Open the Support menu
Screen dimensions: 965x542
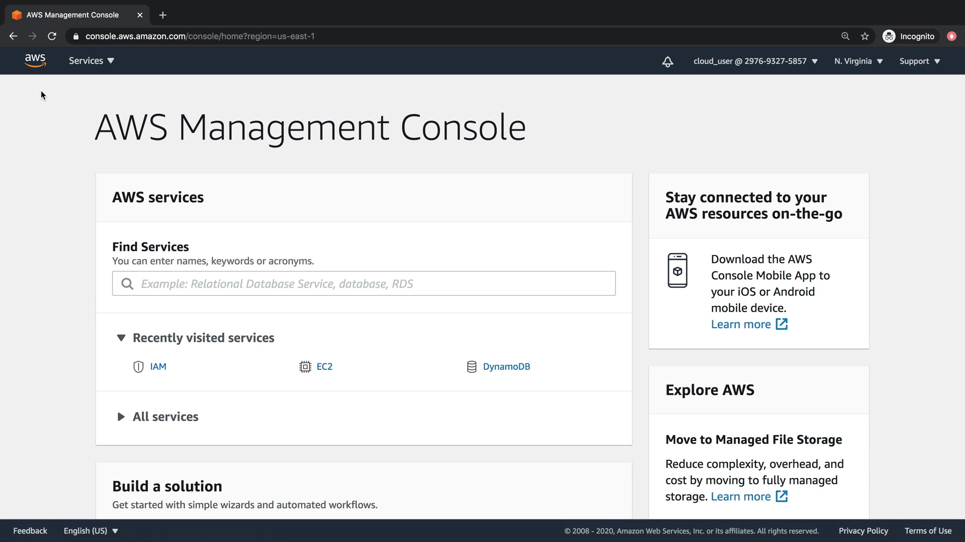[x=919, y=61]
